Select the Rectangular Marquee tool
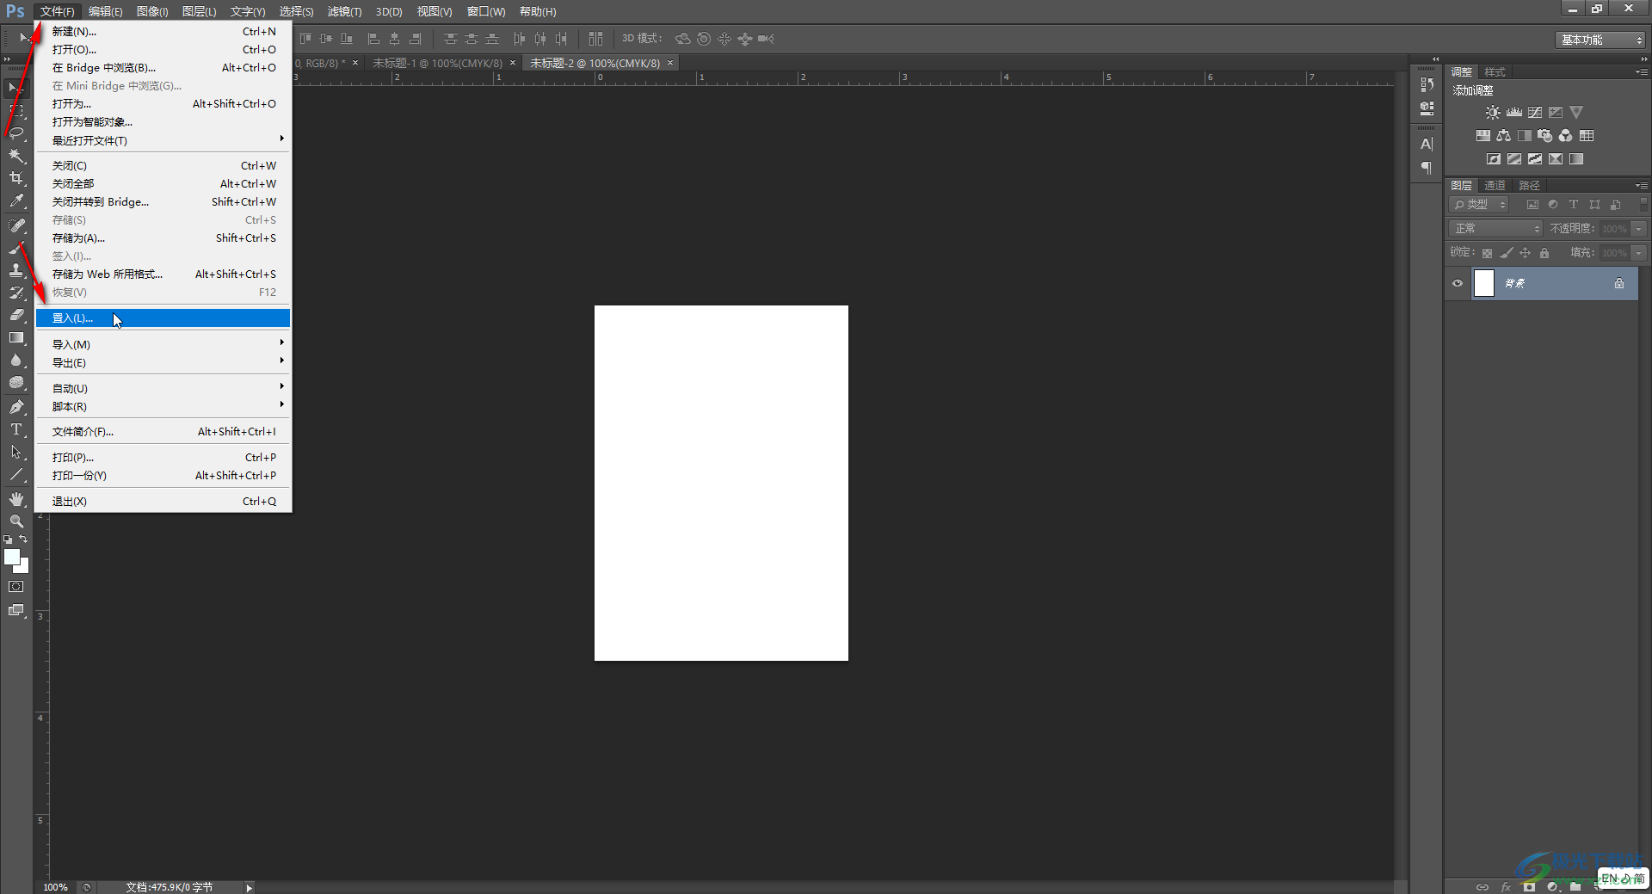Image resolution: width=1652 pixels, height=894 pixels. [16, 110]
